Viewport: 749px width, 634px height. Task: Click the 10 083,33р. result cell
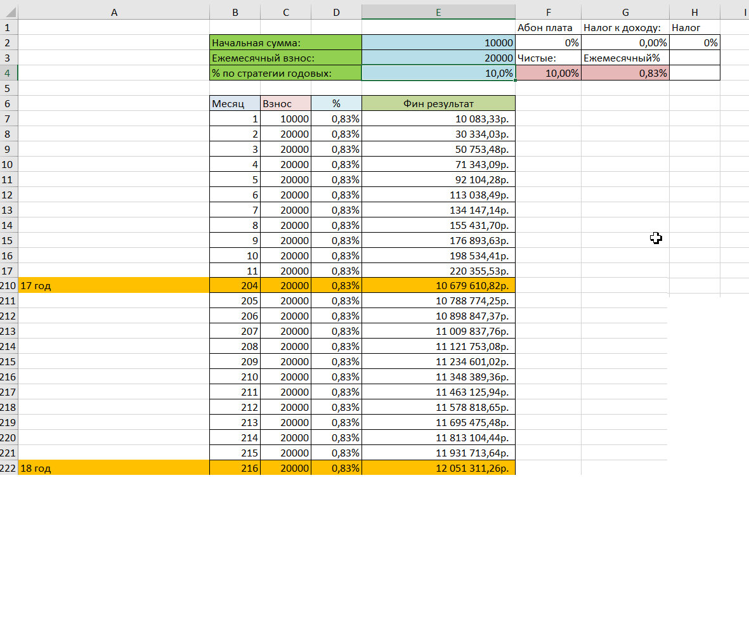(438, 119)
